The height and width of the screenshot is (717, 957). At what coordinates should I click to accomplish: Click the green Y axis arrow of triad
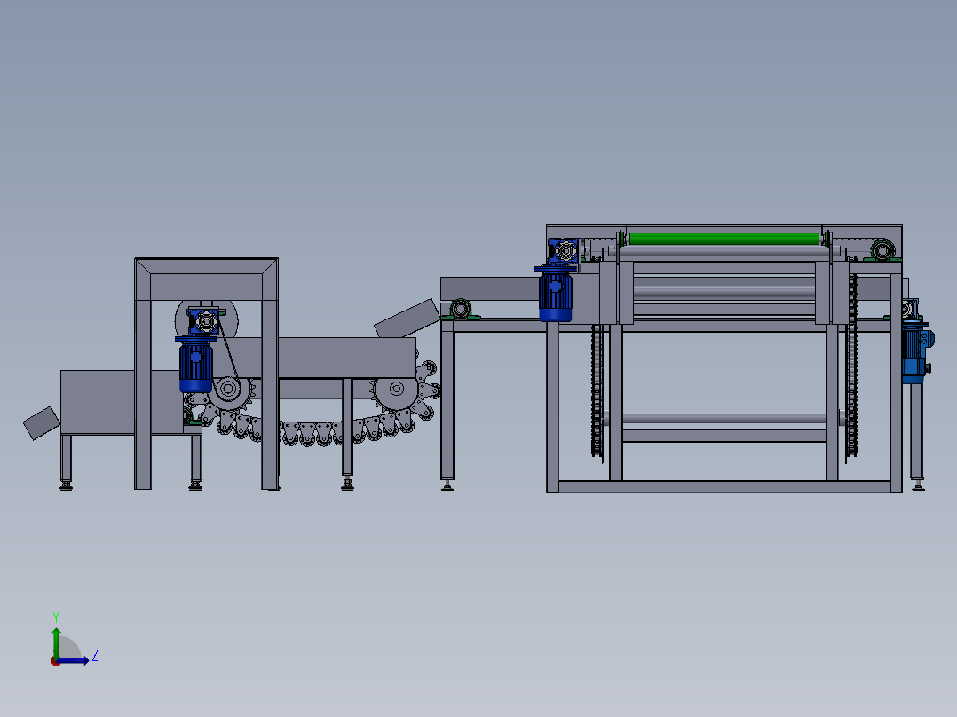56,642
